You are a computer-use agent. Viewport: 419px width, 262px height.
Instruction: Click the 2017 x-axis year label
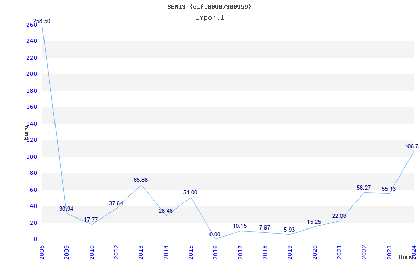pos(240,253)
